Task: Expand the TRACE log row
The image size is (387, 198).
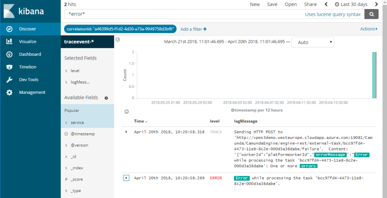Action: click(126, 132)
